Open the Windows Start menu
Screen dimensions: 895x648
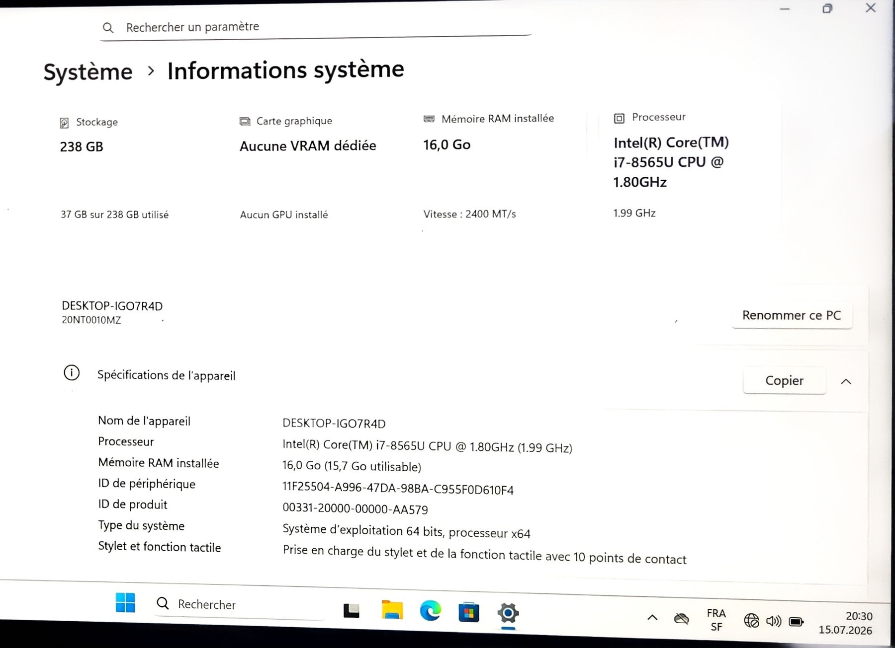click(x=125, y=603)
